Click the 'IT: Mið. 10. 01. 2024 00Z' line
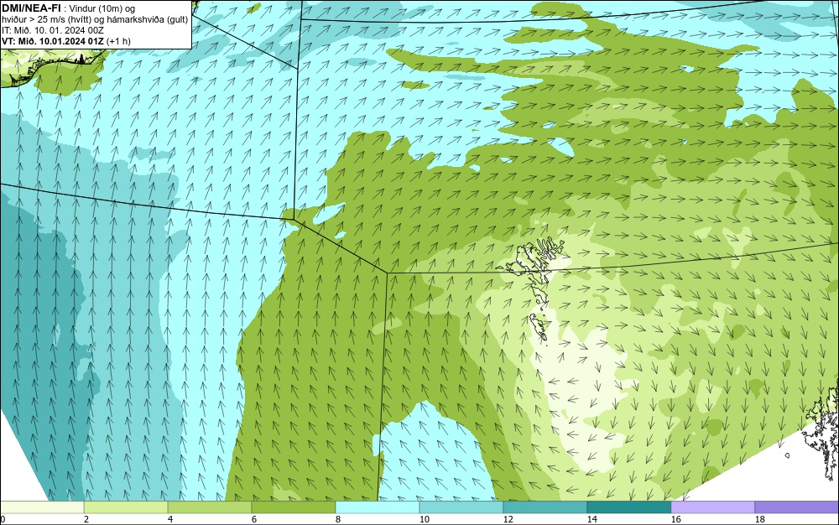The width and height of the screenshot is (839, 525). [x=53, y=30]
